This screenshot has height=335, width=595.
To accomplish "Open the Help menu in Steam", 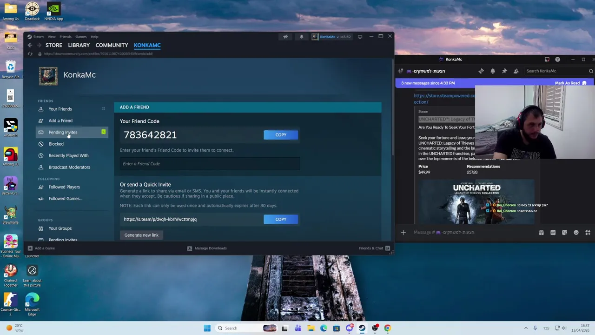I will point(94,37).
